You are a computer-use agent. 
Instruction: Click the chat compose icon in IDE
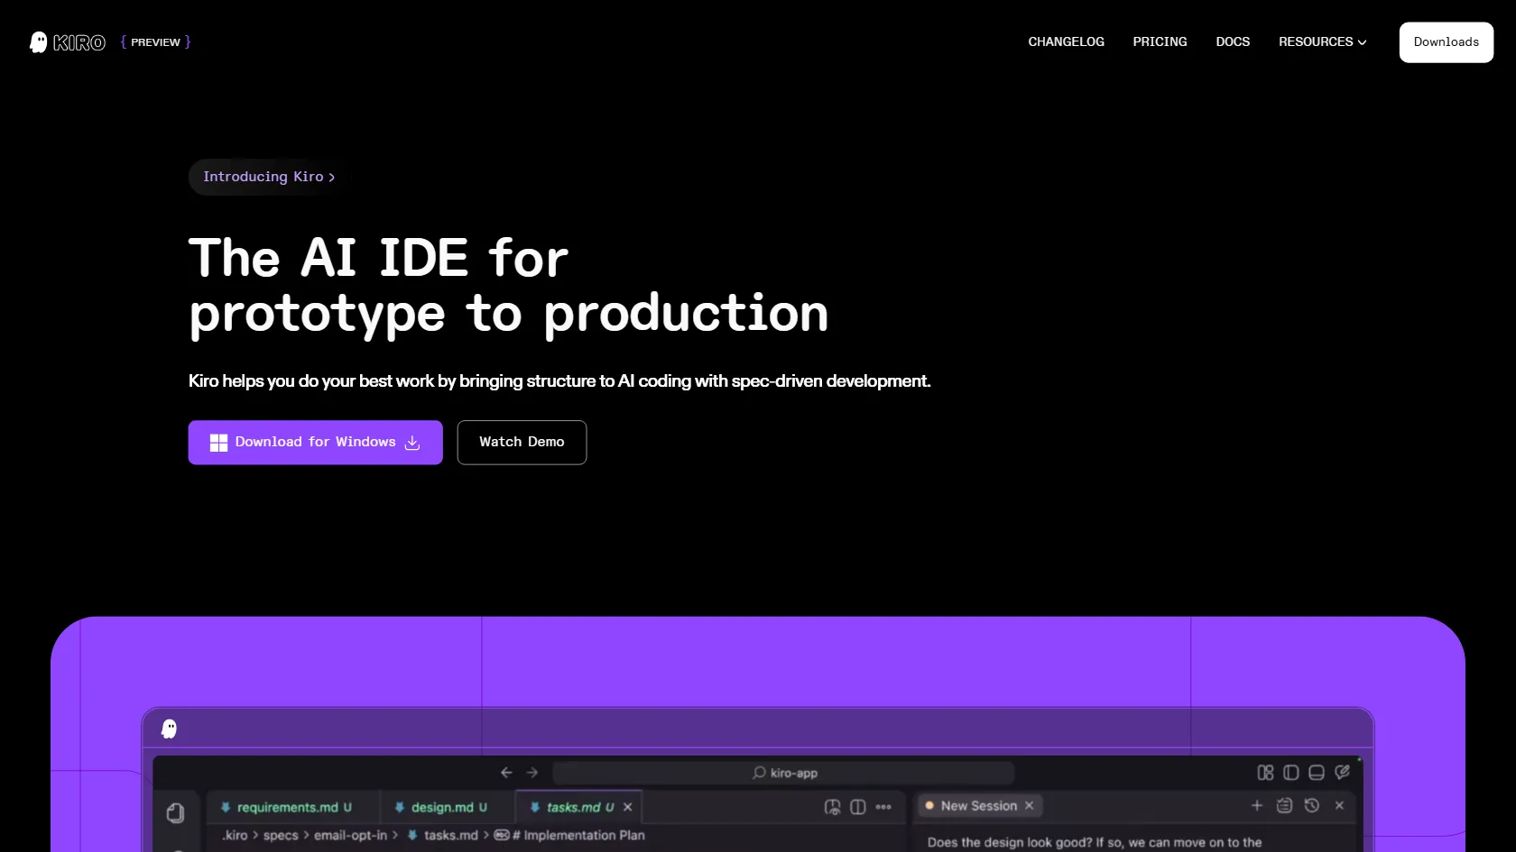pyautogui.click(x=1342, y=773)
